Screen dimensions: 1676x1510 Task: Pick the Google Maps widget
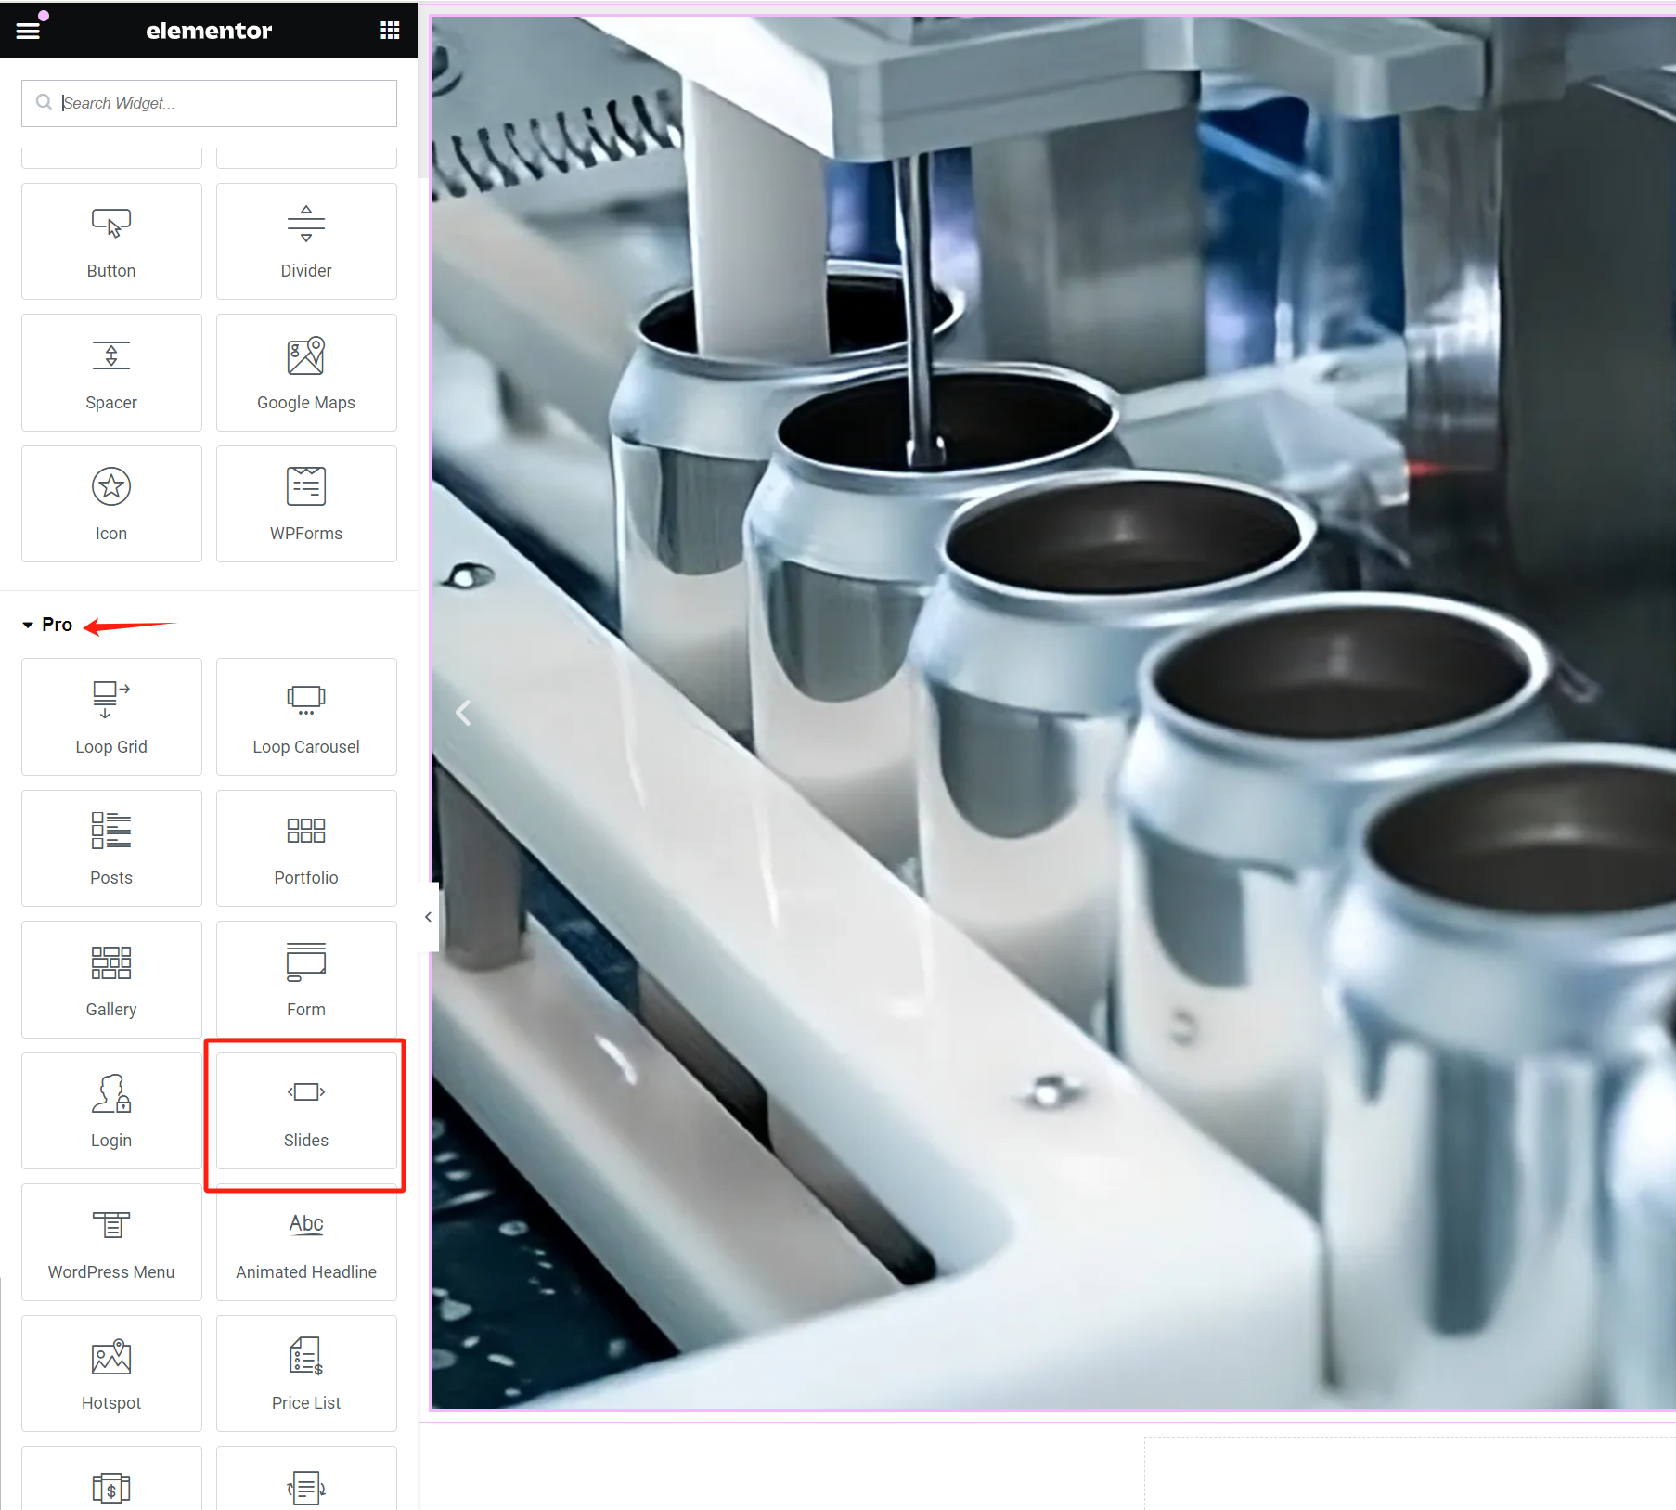coord(306,373)
